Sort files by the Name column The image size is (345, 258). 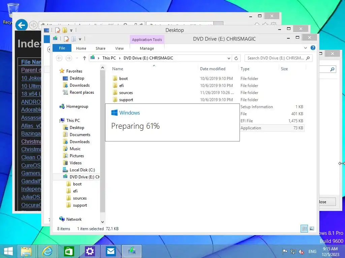coord(118,69)
